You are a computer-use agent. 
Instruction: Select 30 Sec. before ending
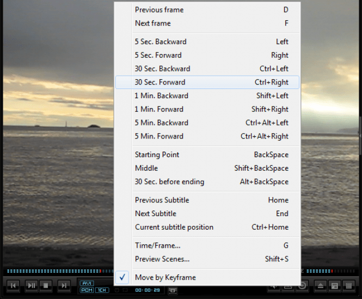207,182
